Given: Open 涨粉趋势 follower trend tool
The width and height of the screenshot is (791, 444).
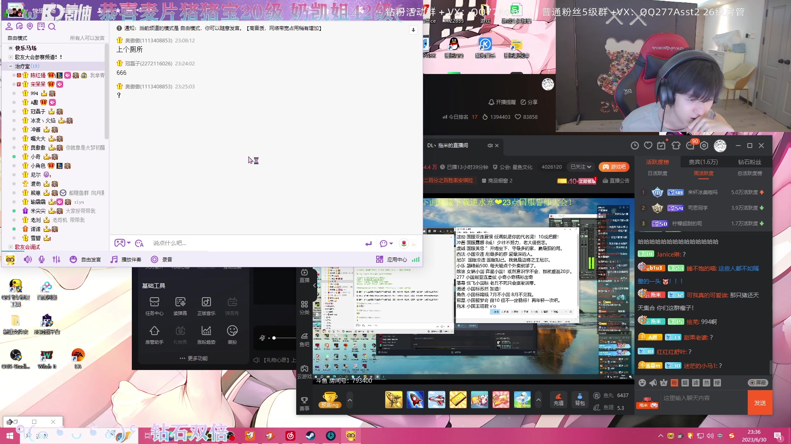Looking at the screenshot, I should coord(206,335).
